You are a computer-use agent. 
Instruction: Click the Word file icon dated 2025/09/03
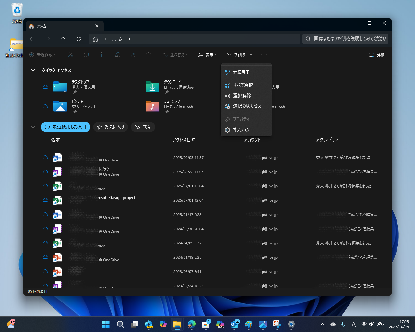(x=57, y=158)
